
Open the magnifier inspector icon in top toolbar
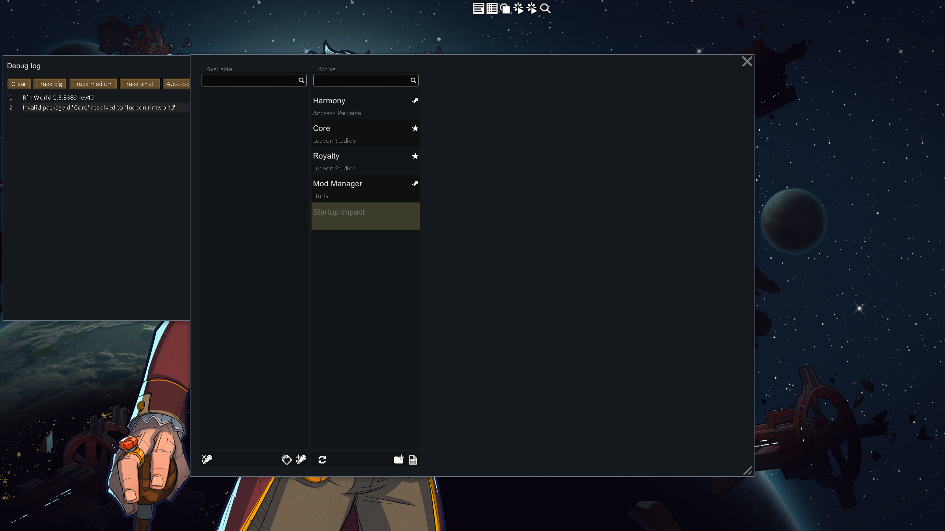[545, 8]
